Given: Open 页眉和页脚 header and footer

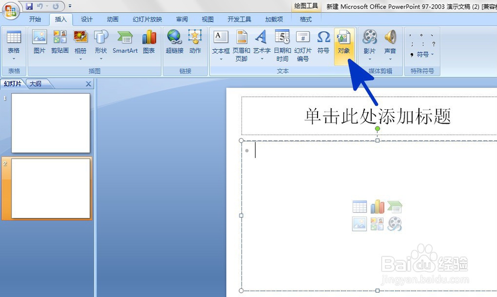Looking at the screenshot, I should click(x=242, y=46).
